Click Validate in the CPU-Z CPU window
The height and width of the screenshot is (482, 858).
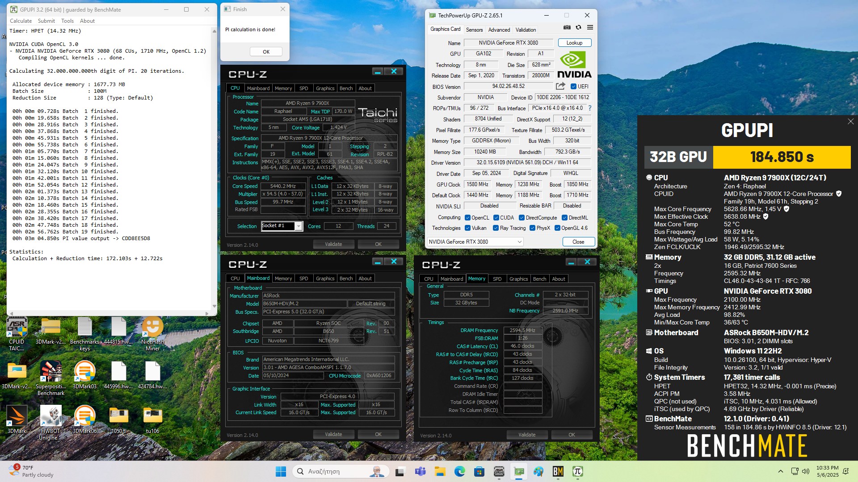pyautogui.click(x=333, y=244)
